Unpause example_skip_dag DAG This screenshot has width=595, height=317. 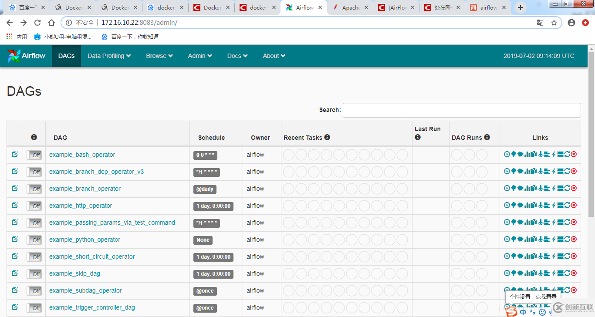pyautogui.click(x=34, y=274)
